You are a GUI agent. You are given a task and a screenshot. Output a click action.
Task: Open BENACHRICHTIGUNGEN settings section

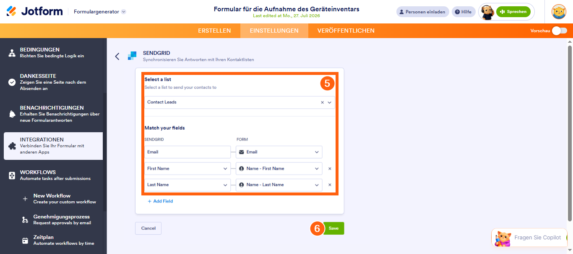coord(52,114)
